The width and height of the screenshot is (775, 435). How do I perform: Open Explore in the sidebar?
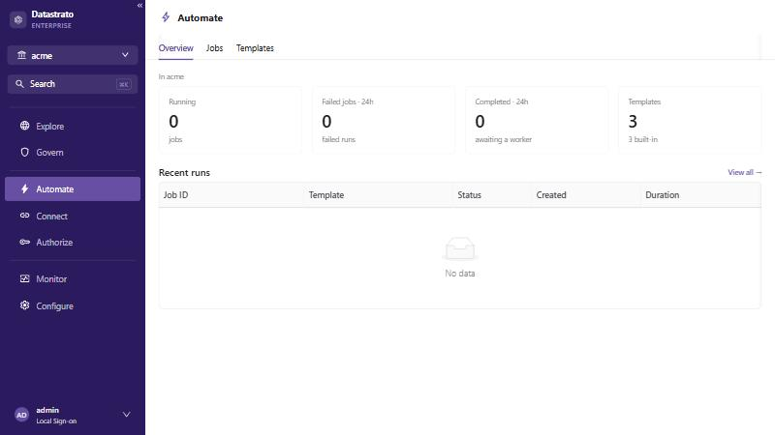(x=73, y=127)
